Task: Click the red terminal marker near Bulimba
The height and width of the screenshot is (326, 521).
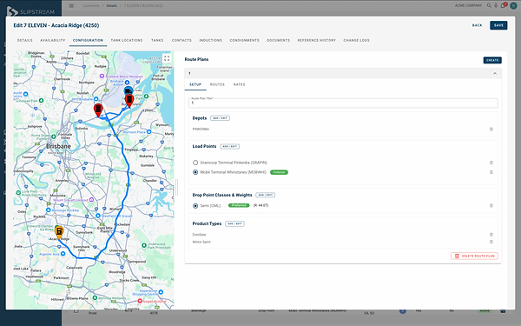Action: (98, 110)
